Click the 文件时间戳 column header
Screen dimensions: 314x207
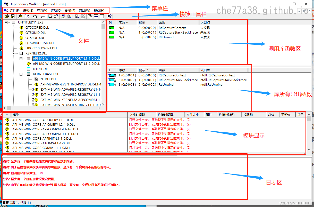point(142,115)
